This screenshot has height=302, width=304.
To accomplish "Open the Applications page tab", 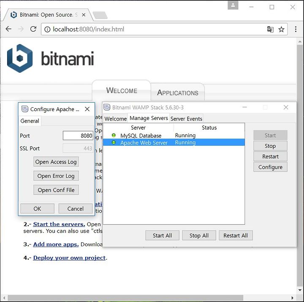I will tap(178, 93).
